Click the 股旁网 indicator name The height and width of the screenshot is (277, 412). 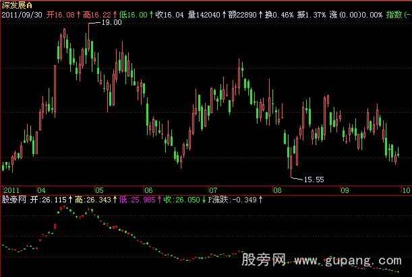(x=14, y=200)
